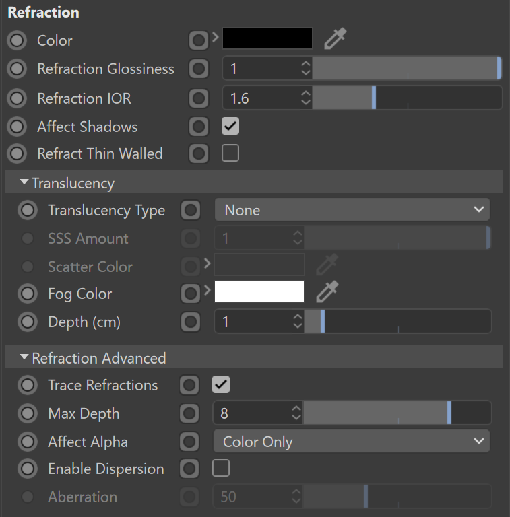The width and height of the screenshot is (510, 517).
Task: Click the animation dot beside Affect Shadows
Action: click(x=17, y=127)
